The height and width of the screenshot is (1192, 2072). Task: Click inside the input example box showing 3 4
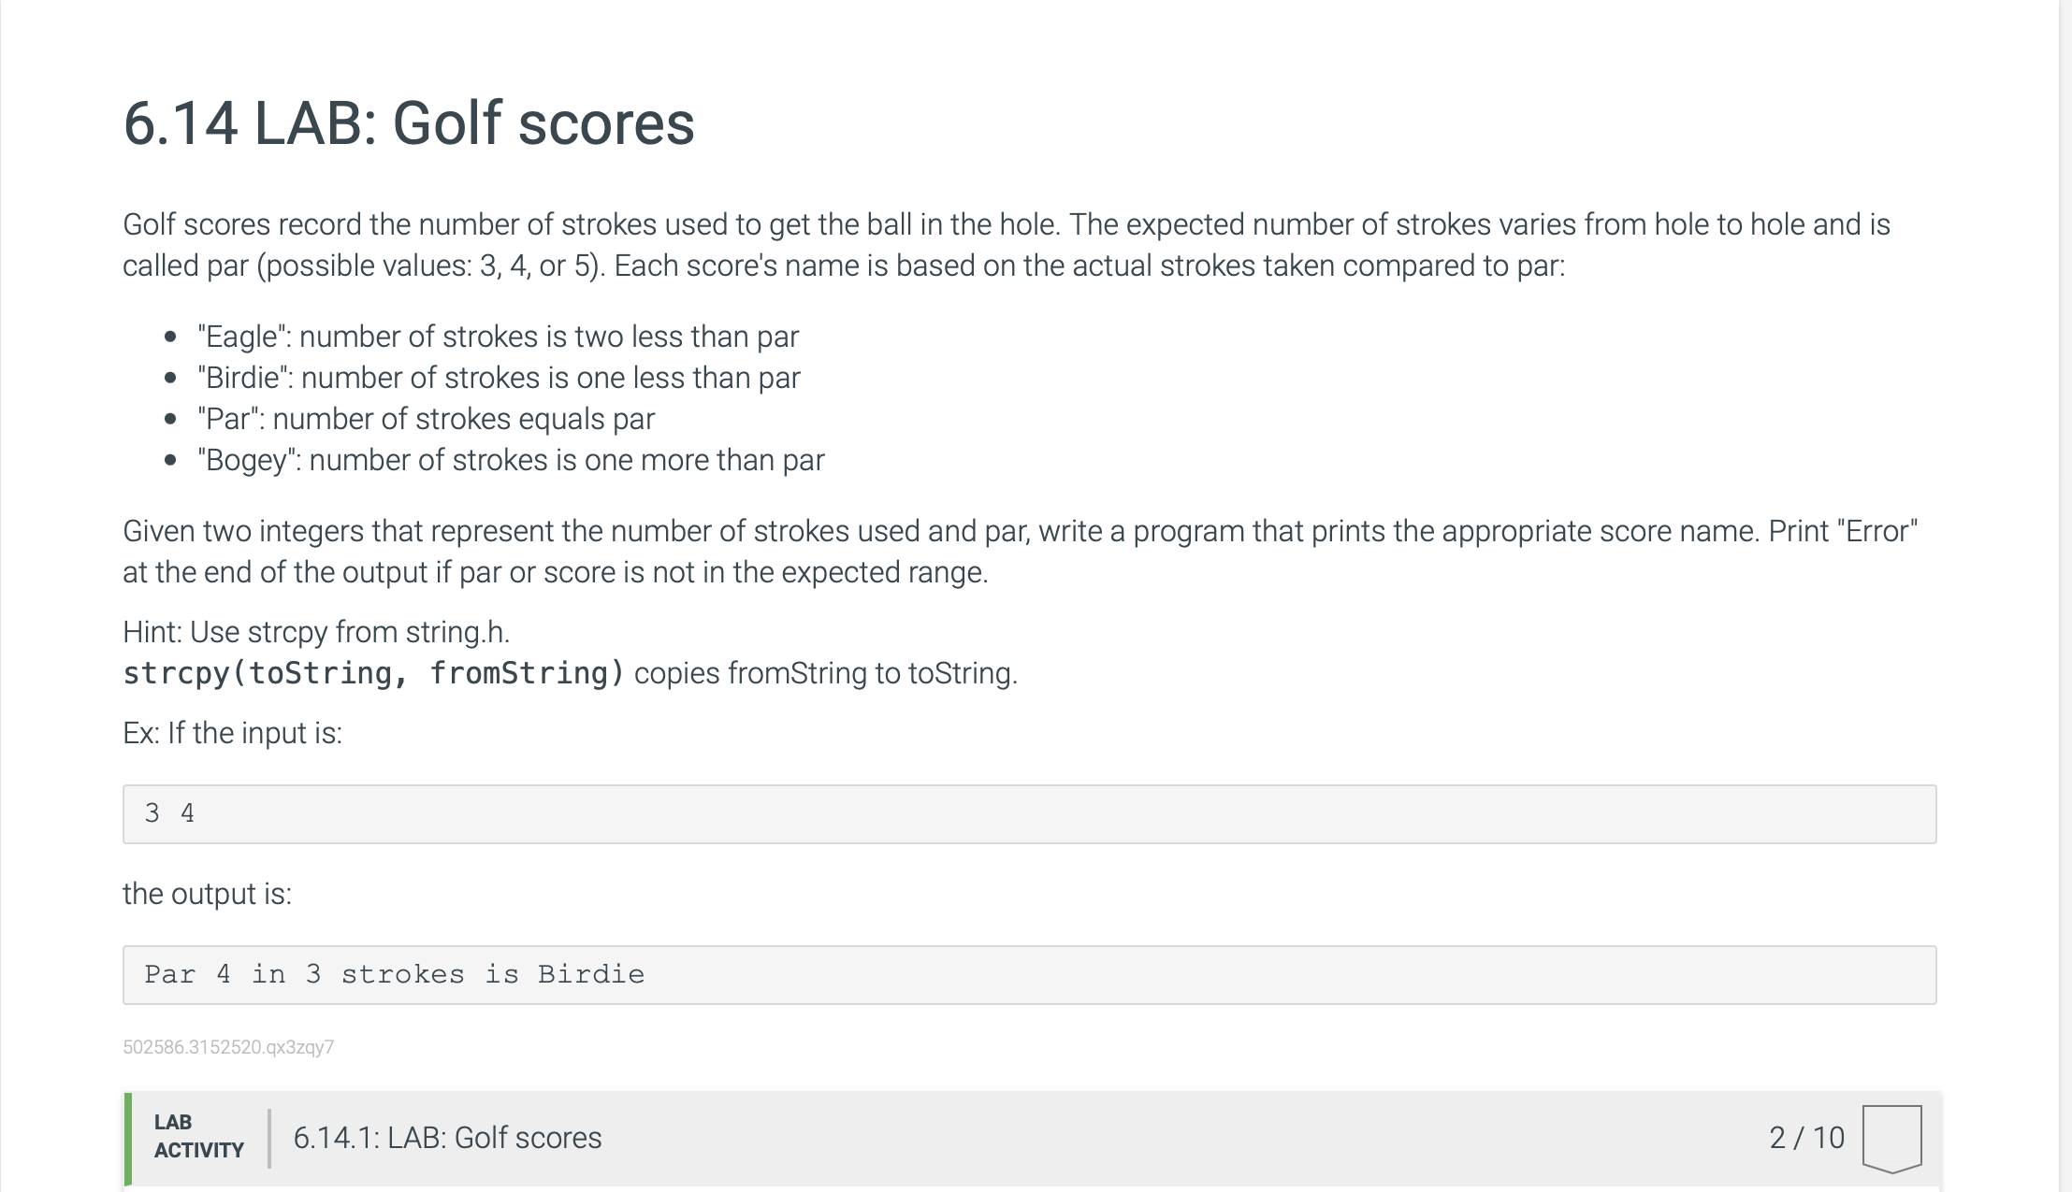(1029, 814)
